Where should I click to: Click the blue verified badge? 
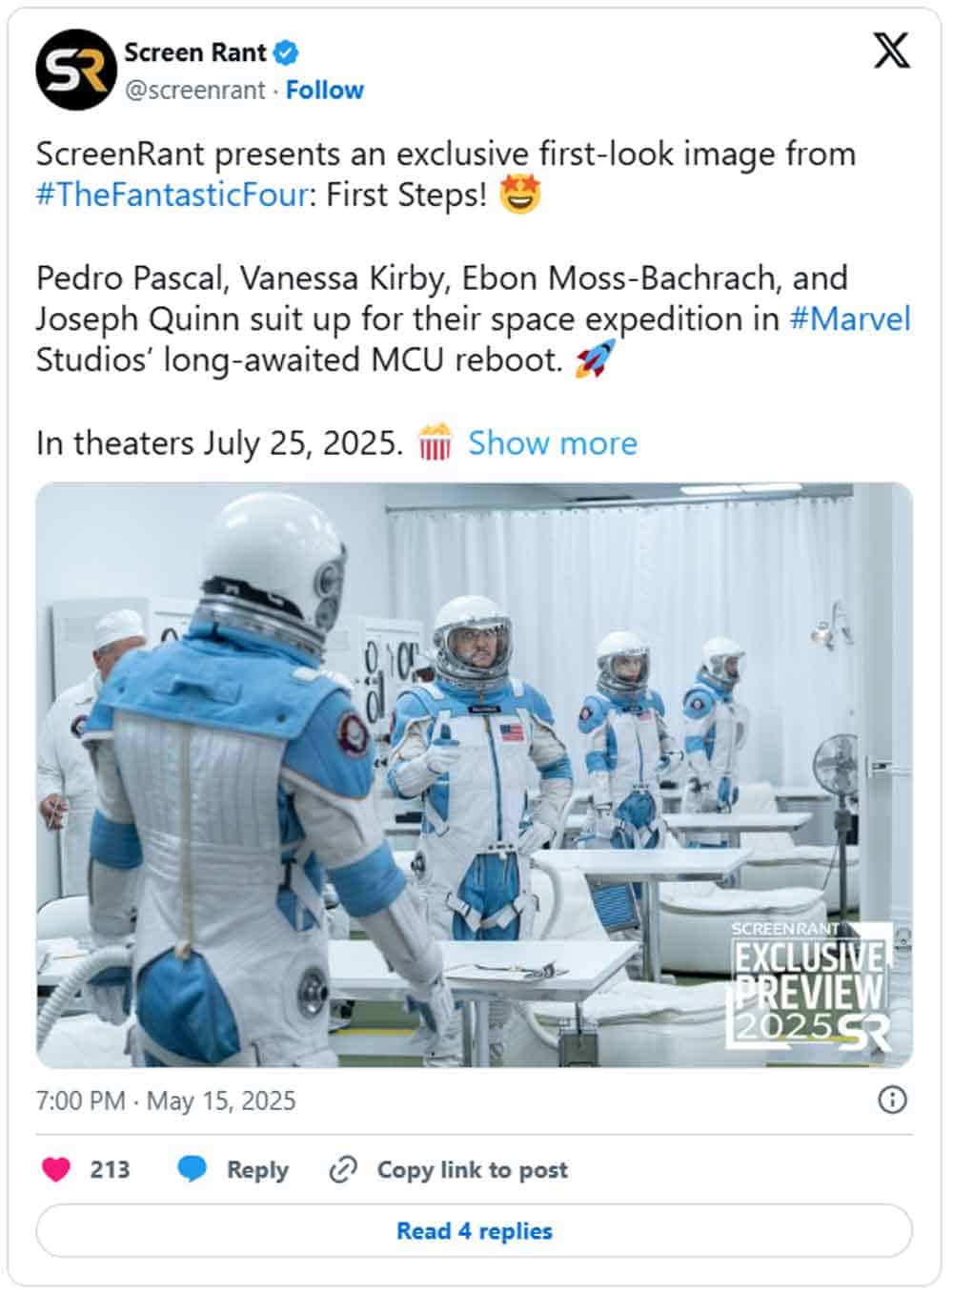click(286, 52)
